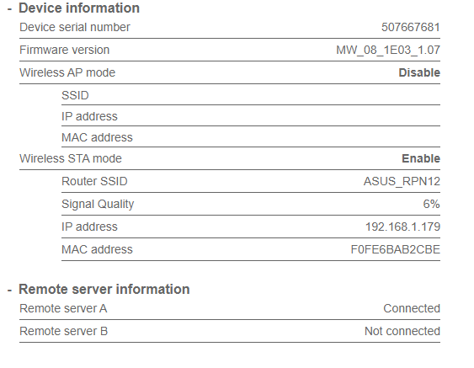This screenshot has height=368, width=474.
Task: Click the SSID row under AP mode
Action: [251, 95]
